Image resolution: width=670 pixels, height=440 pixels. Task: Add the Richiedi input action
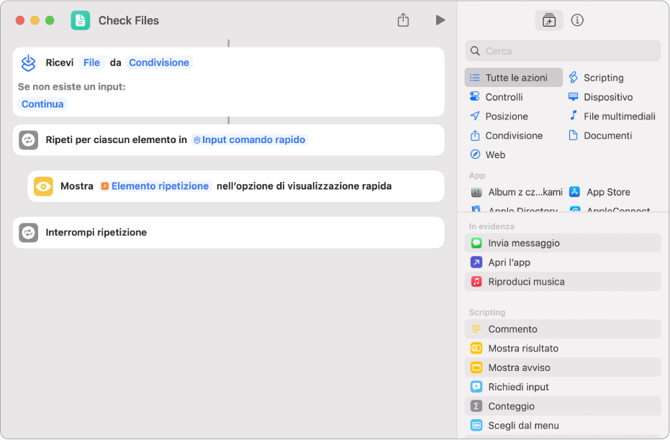(x=563, y=387)
